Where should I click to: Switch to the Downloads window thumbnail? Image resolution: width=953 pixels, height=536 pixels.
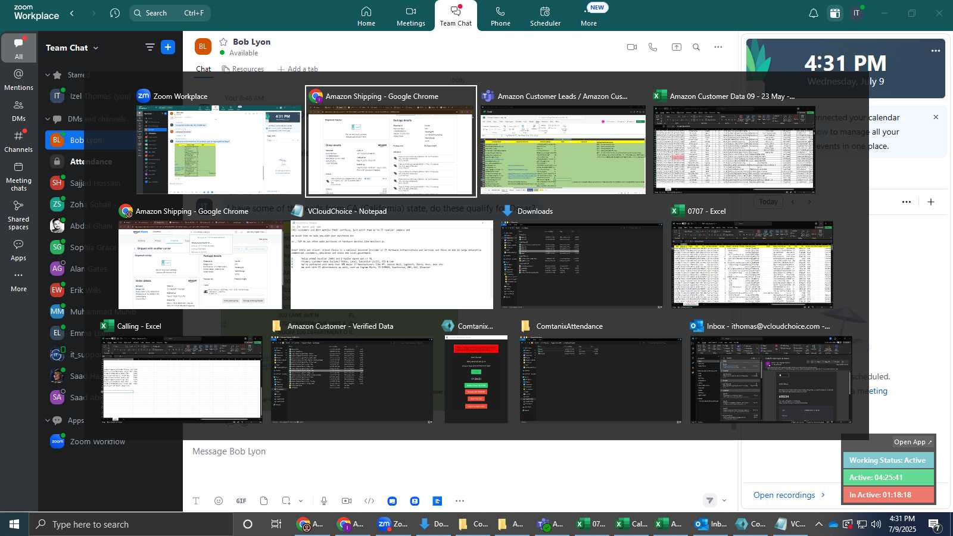click(x=582, y=258)
